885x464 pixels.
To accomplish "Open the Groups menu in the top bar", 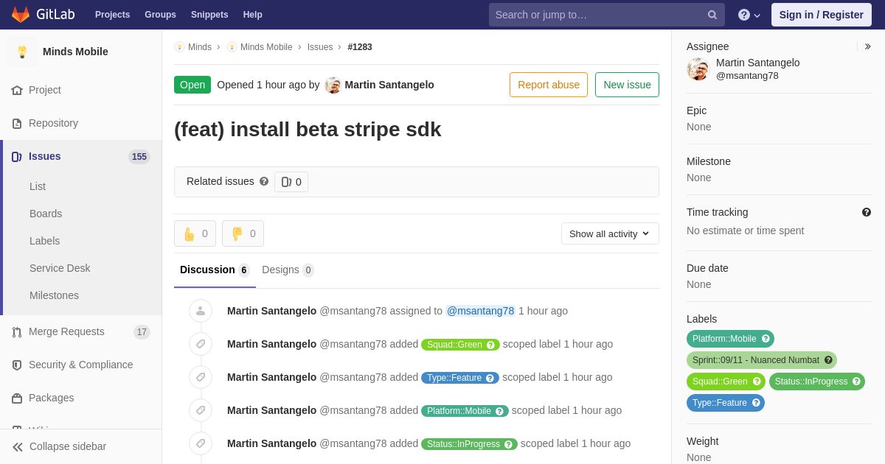I will (x=160, y=15).
